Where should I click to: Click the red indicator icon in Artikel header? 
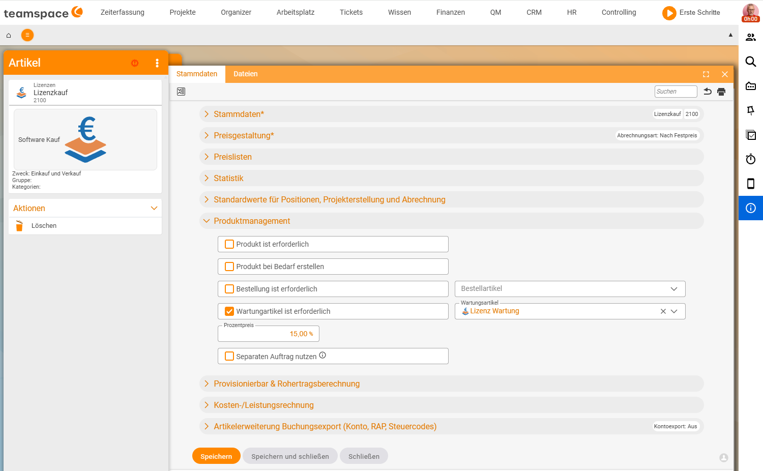pyautogui.click(x=135, y=63)
